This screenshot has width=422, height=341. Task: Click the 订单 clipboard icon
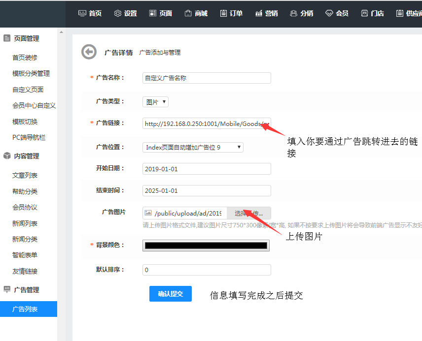click(223, 13)
